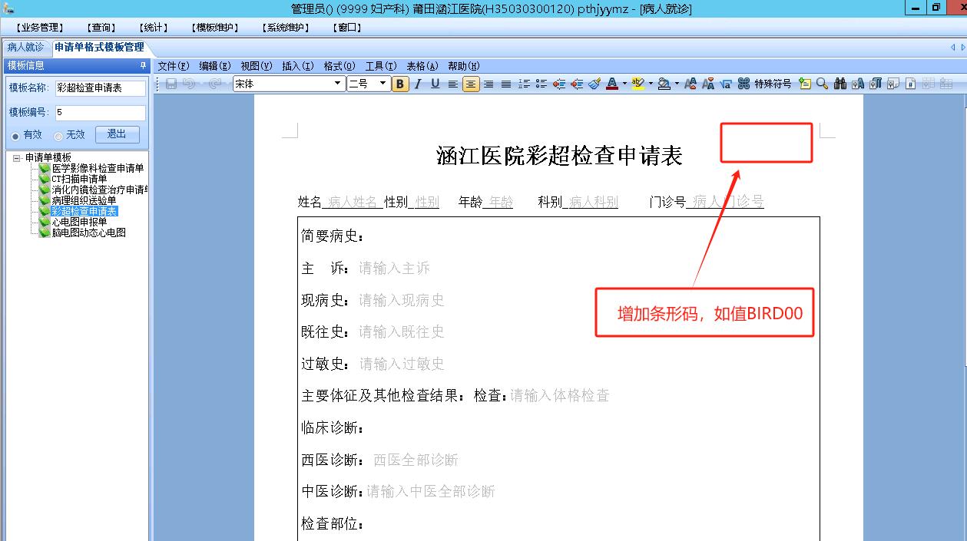
Task: Apply bulleted list formatting
Action: [541, 84]
